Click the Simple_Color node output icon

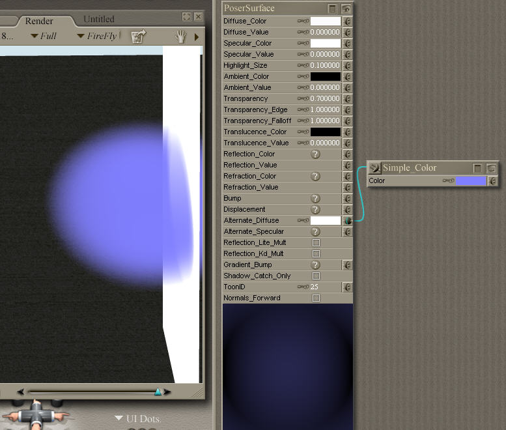click(374, 168)
